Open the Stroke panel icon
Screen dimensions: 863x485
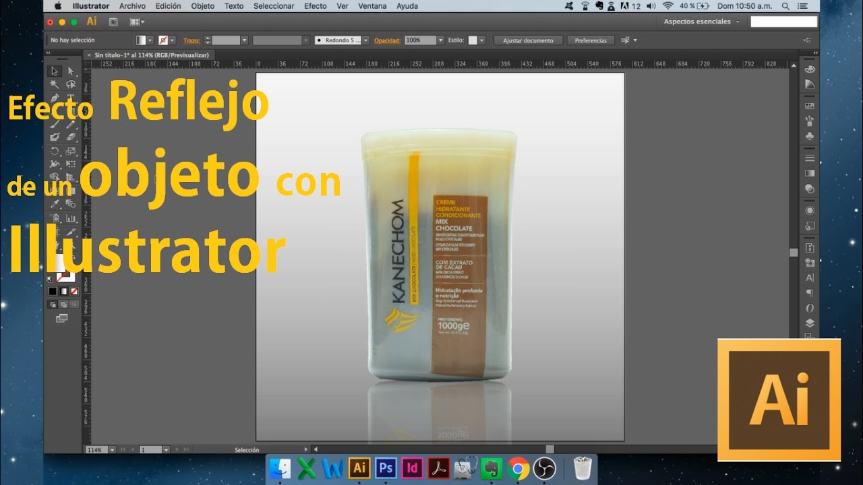[810, 158]
